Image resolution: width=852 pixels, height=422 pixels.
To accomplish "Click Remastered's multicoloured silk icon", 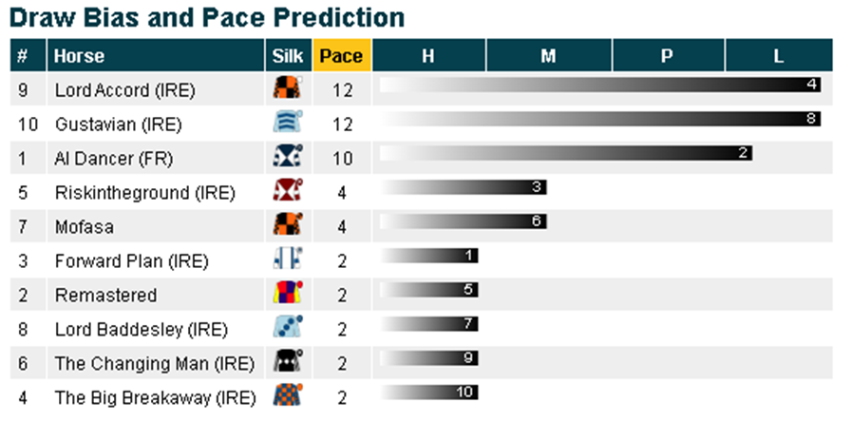I will [288, 294].
